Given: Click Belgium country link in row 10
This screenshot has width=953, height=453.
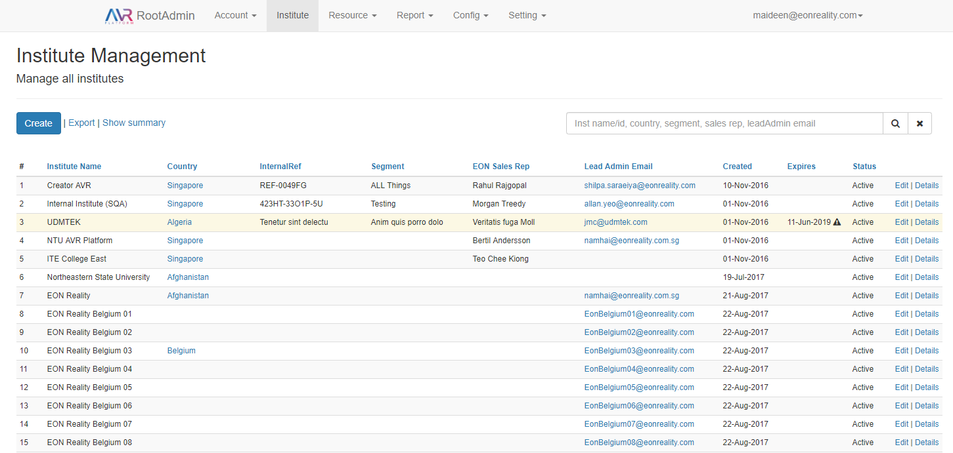Looking at the screenshot, I should click(x=181, y=351).
